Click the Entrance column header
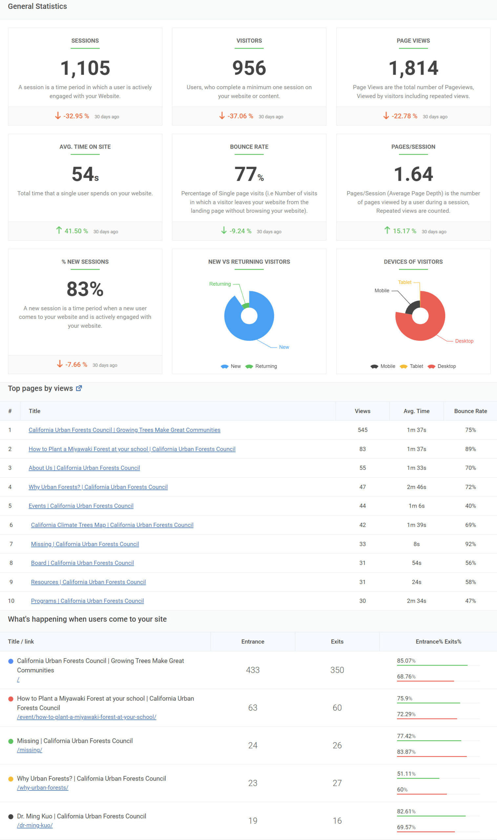The image size is (497, 840). (253, 641)
